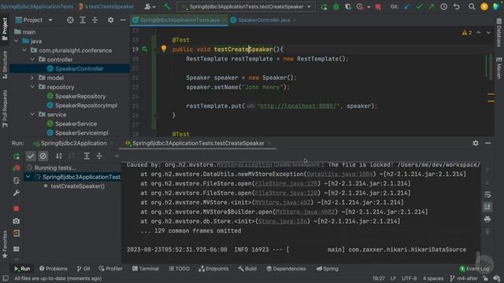
Task: Select testCreateSpeaker() in test results
Action: click(77, 186)
